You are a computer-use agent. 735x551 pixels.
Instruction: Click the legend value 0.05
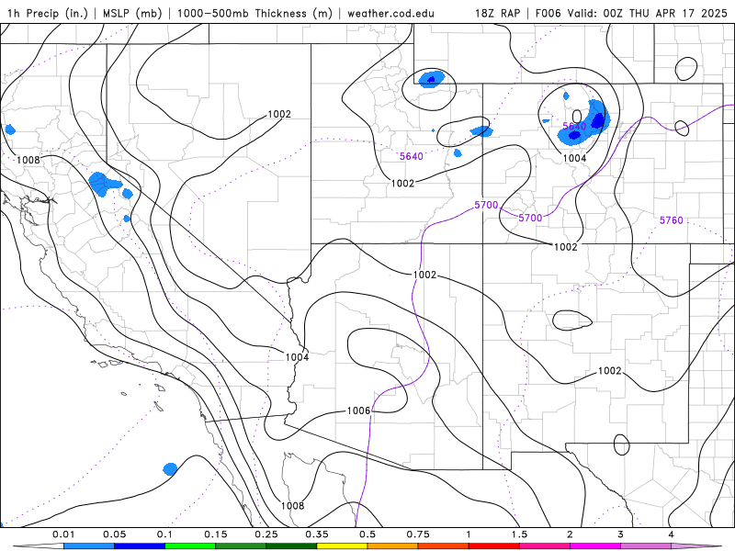point(114,534)
